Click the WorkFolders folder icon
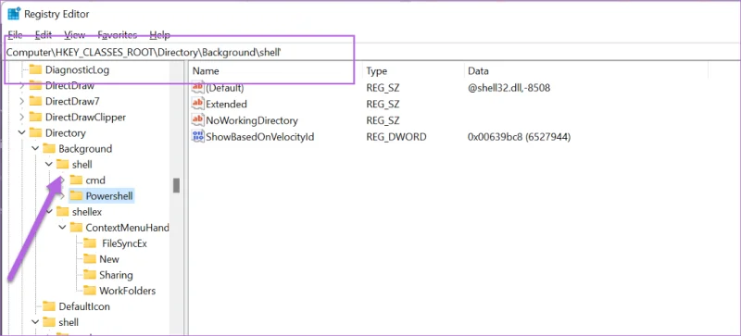The width and height of the screenshot is (741, 336). (x=89, y=291)
